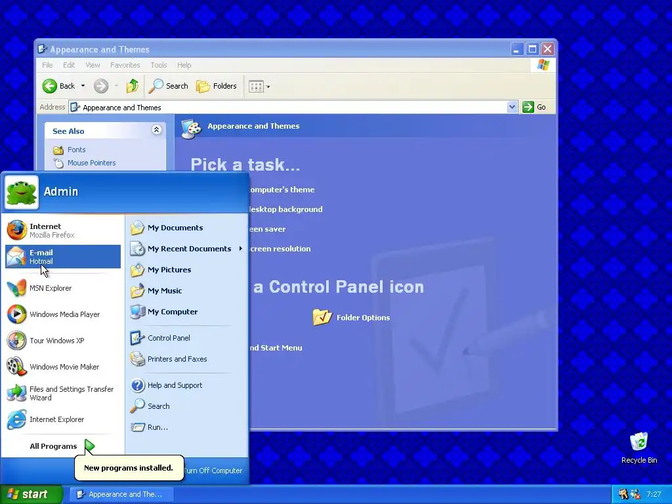Click Turn Off Computer
672x504 pixels.
[213, 471]
